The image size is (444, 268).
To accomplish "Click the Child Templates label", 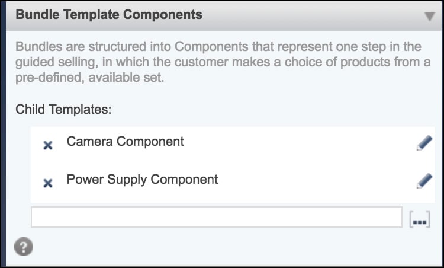I will [x=63, y=109].
